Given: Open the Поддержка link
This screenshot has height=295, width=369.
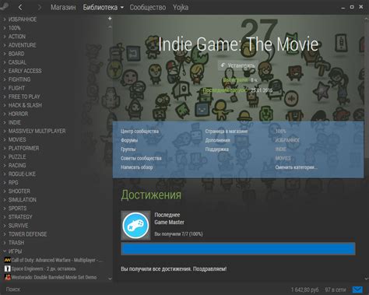Looking at the screenshot, I should click(x=217, y=149).
